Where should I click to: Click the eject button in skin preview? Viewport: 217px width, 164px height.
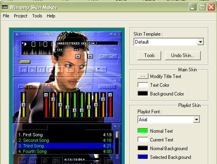[x=71, y=70]
